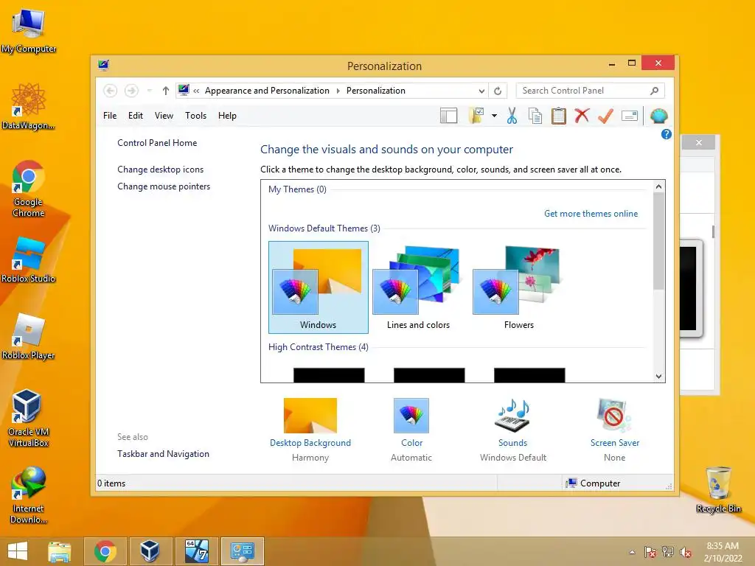Click the red X Delete icon
The height and width of the screenshot is (566, 755).
click(582, 116)
